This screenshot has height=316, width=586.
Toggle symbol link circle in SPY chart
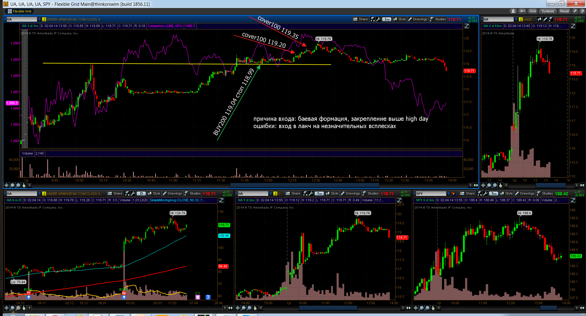(x=414, y=193)
